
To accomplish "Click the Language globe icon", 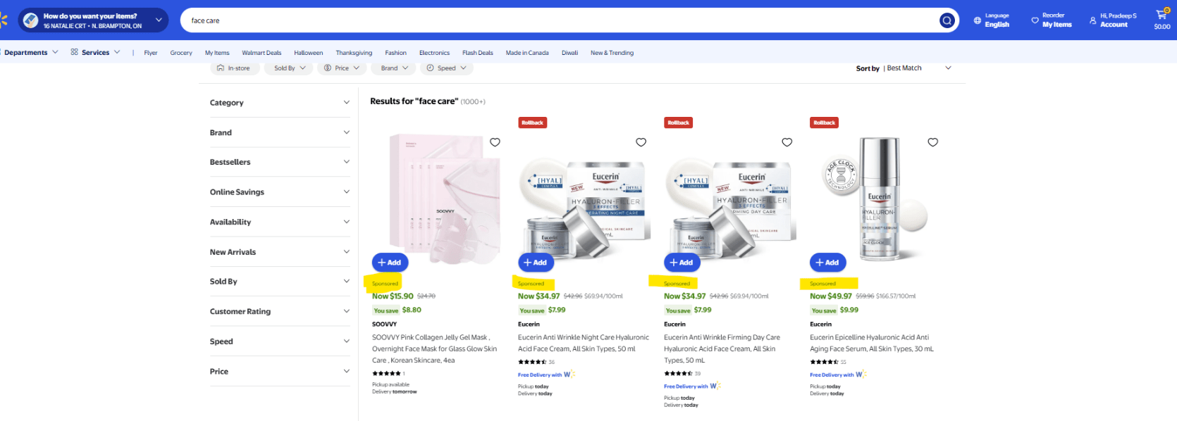I will [x=977, y=20].
